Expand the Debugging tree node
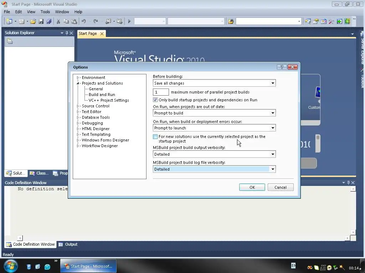365x273 pixels. (x=78, y=123)
